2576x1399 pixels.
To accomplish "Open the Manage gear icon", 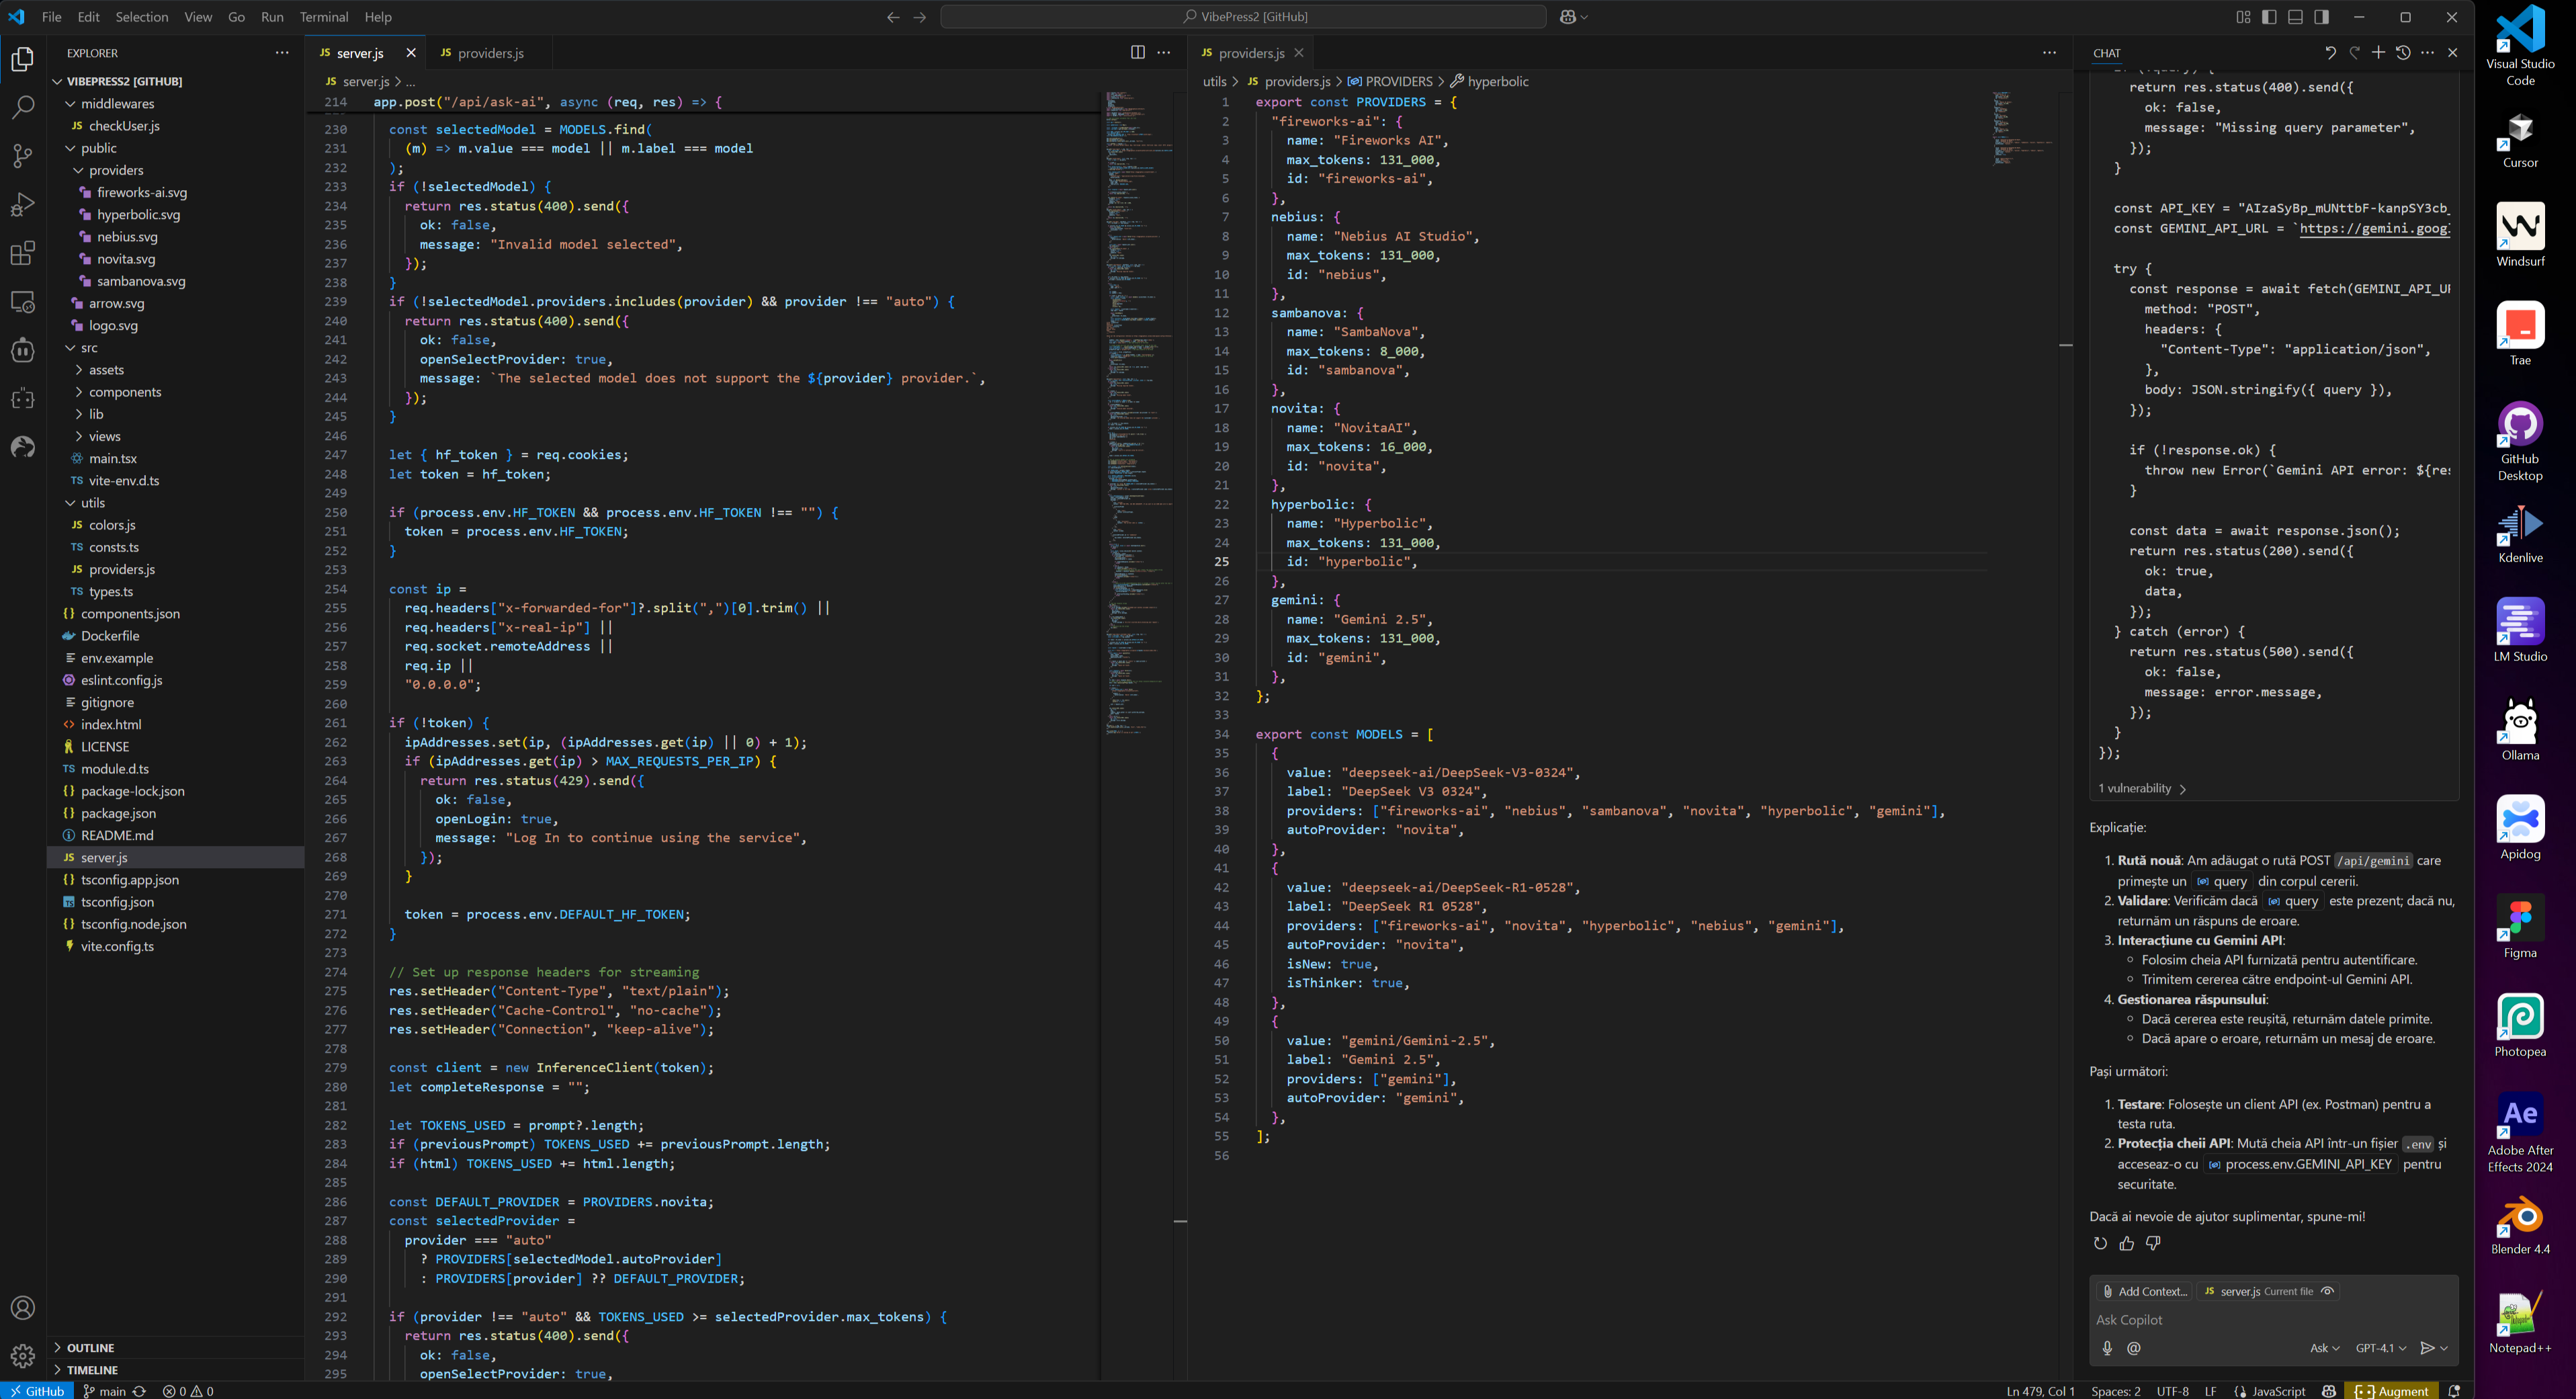I will coord(23,1356).
